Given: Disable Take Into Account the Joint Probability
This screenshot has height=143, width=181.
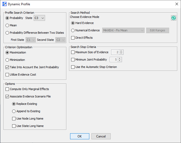Looking at the screenshot, I should tap(7, 67).
